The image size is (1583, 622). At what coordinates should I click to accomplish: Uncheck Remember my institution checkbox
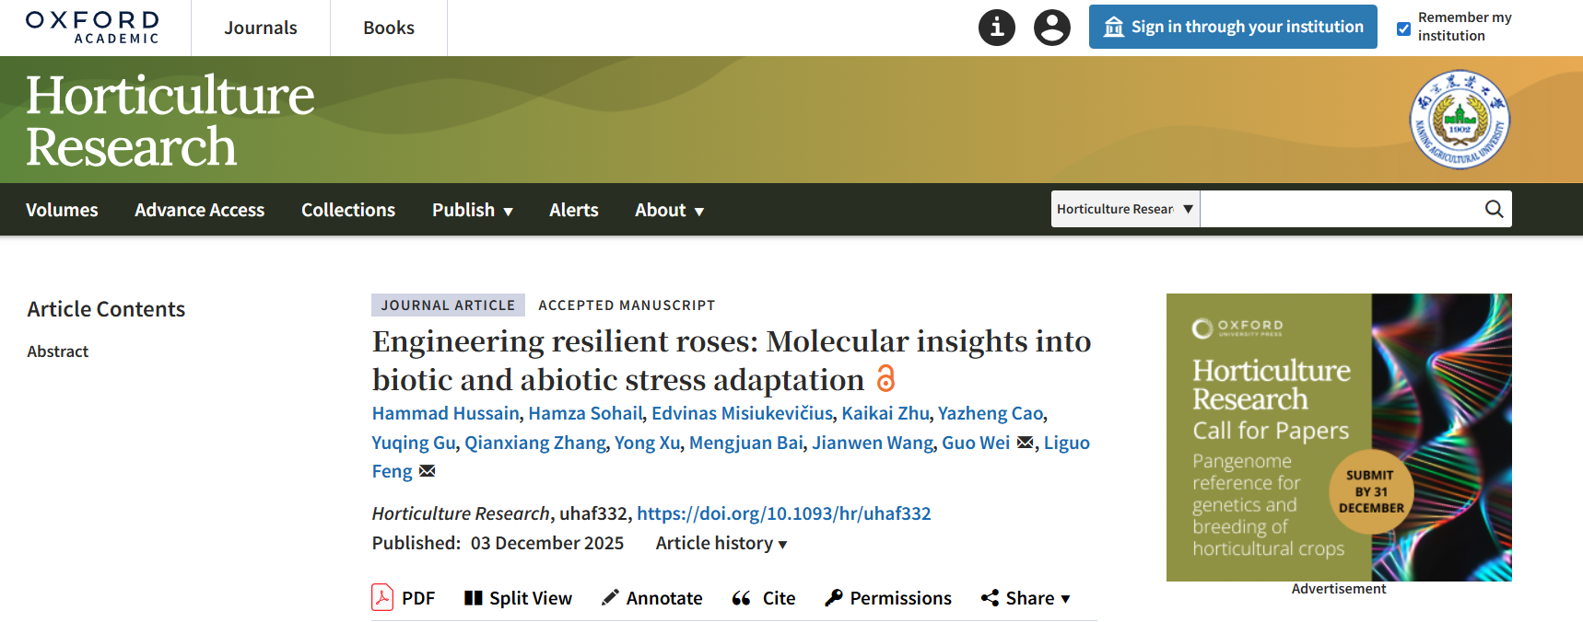[1403, 29]
